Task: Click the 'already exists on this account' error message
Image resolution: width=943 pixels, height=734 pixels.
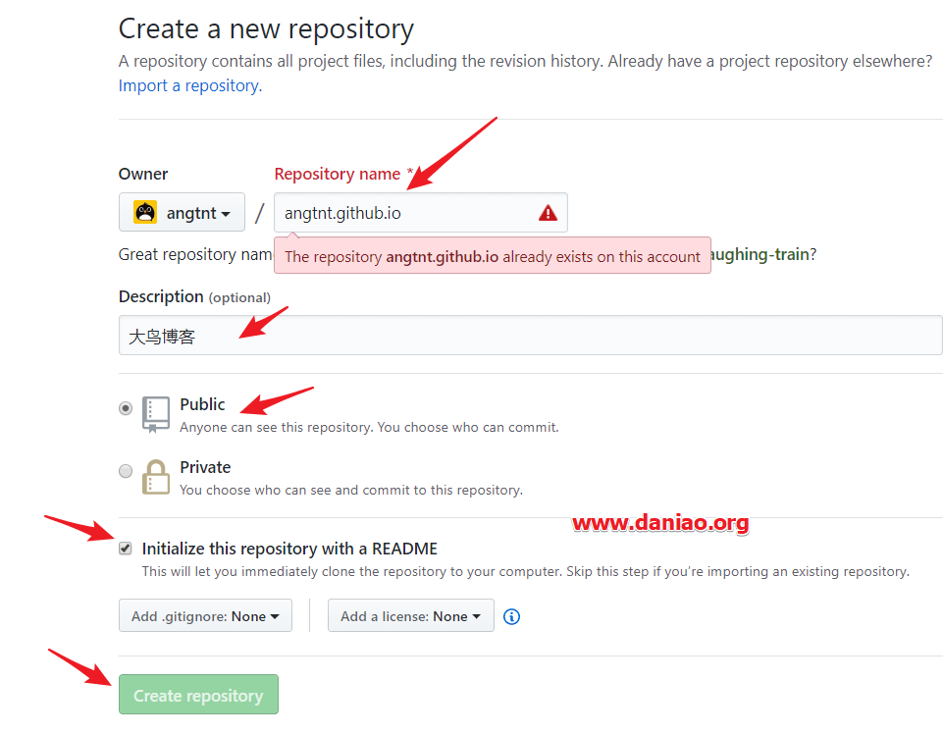Action: (492, 256)
